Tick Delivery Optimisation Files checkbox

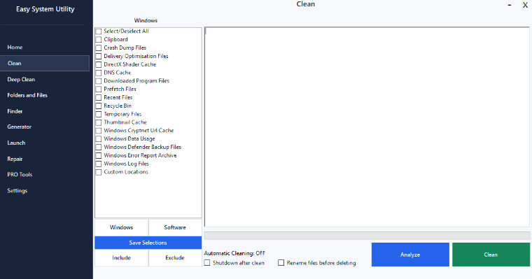click(x=99, y=56)
